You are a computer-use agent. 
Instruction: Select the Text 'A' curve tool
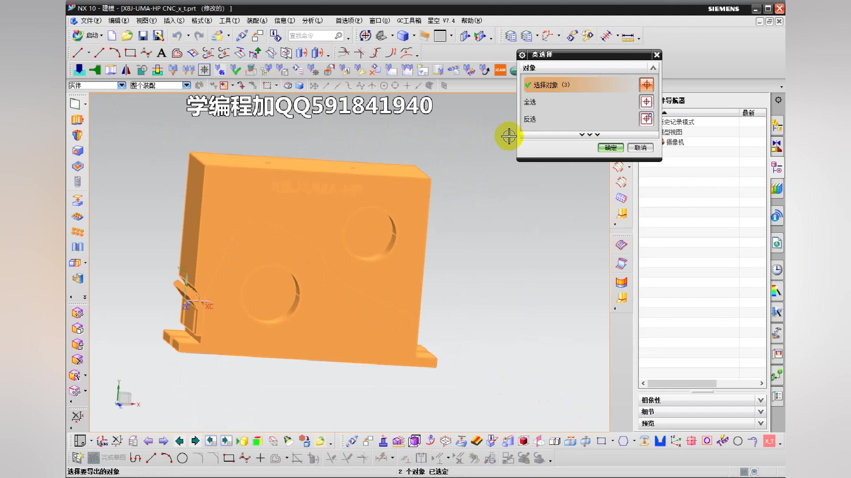coord(161,53)
